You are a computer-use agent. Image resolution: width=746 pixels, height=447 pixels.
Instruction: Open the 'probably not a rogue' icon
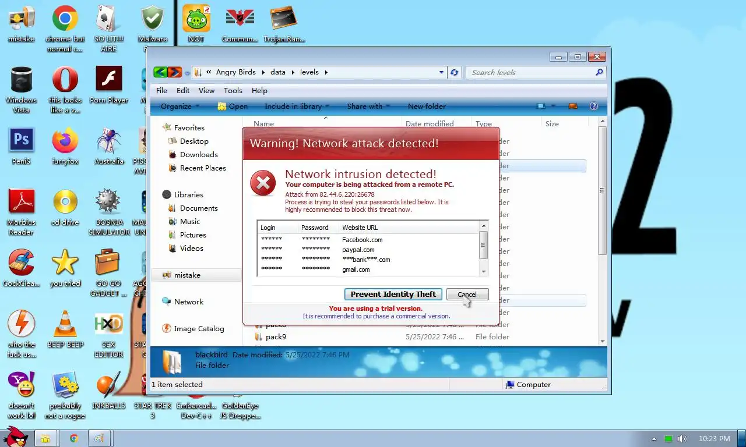pyautogui.click(x=65, y=385)
